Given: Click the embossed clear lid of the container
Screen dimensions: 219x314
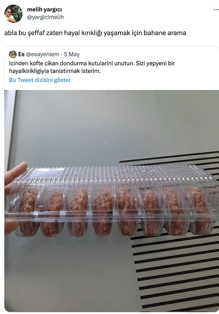Looking at the screenshot, I should point(112,176).
